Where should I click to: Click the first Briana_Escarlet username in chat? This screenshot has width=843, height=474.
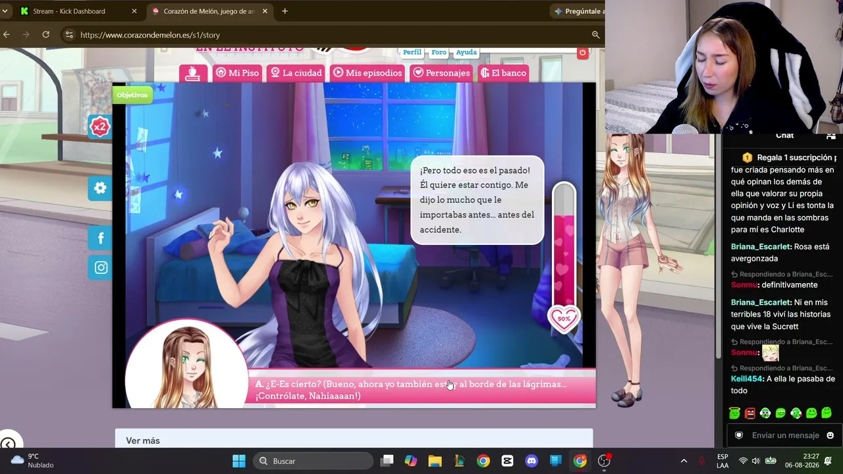coord(761,247)
